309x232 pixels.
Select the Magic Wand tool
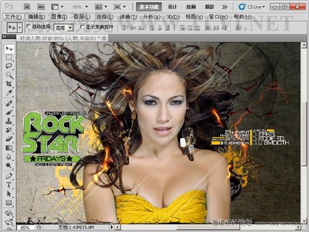tap(9, 75)
